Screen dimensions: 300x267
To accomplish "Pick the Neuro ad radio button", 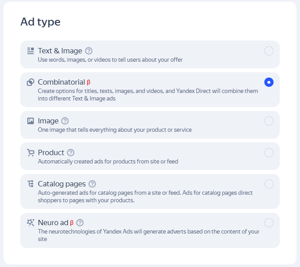I will 269,222.
